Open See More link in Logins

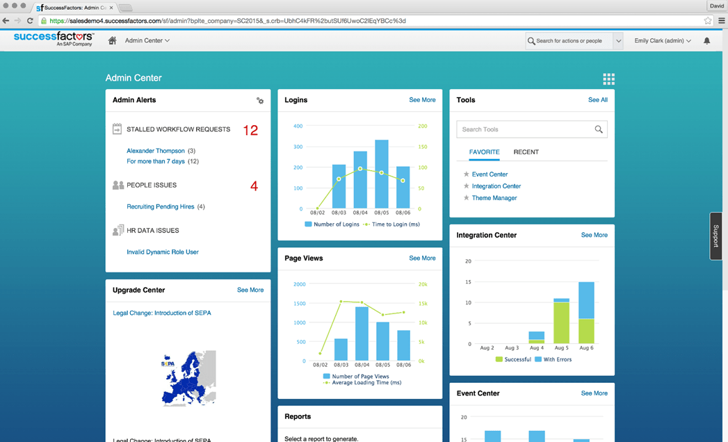pos(422,100)
